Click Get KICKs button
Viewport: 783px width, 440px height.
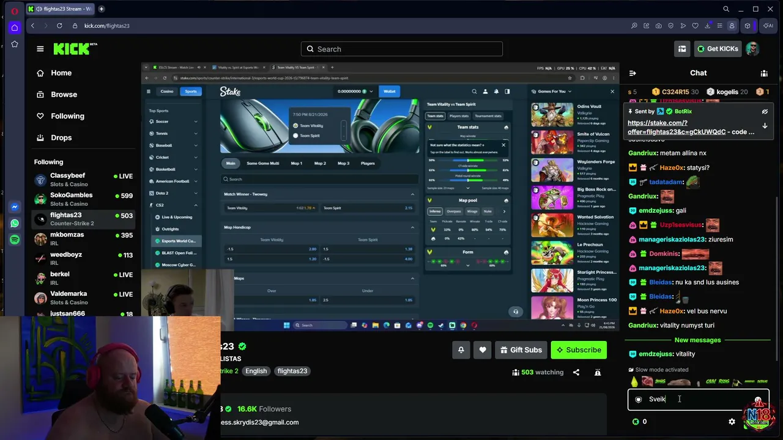717,49
